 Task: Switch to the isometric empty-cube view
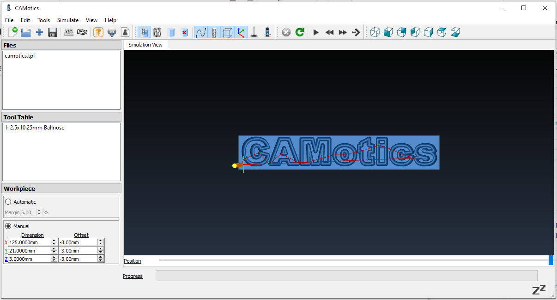[375, 32]
